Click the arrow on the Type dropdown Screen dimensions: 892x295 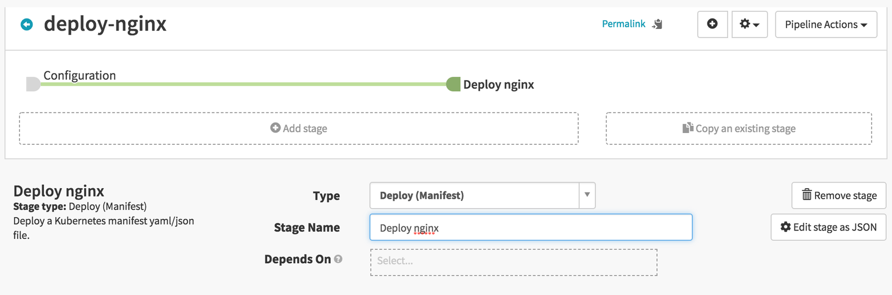587,195
